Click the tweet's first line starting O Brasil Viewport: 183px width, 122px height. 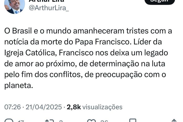tap(88, 31)
